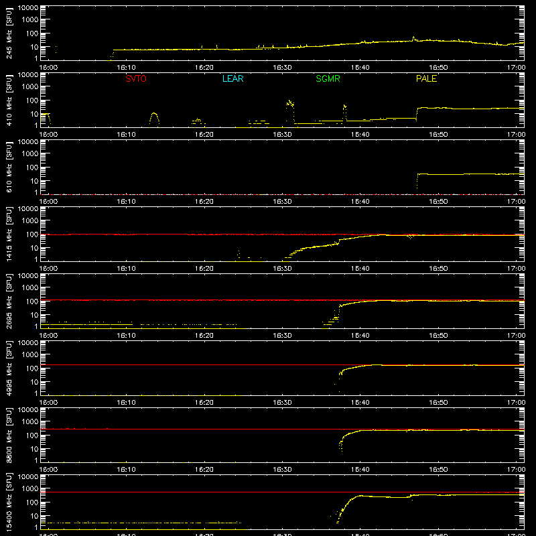Screen dimensions: 536x536
Task: Click the 100 y-axis label of 8800 MHz plot
Action: coord(31,435)
